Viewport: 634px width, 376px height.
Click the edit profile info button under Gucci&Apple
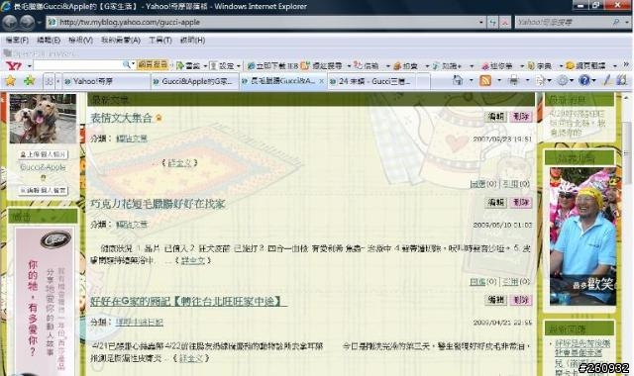[x=43, y=190]
